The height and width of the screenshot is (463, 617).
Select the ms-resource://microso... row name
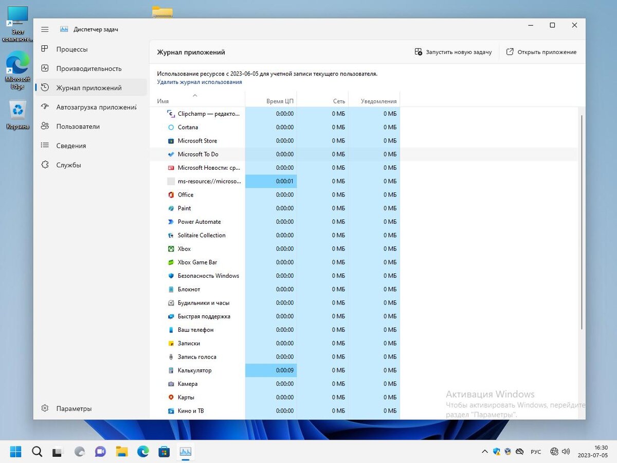click(209, 181)
